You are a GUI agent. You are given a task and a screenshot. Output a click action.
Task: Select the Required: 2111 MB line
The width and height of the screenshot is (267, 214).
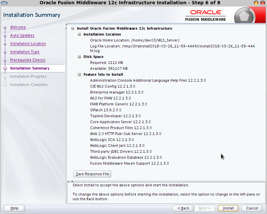(107, 63)
